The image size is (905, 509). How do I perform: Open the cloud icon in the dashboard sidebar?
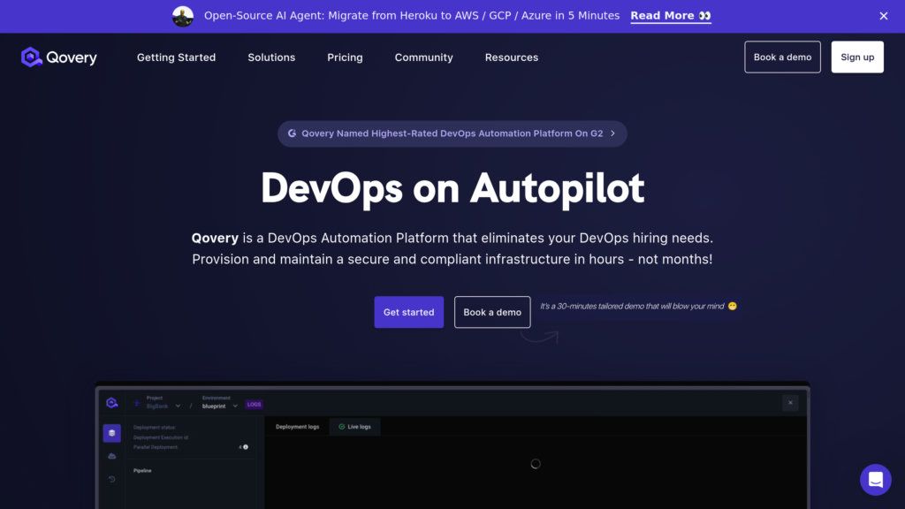click(x=110, y=456)
